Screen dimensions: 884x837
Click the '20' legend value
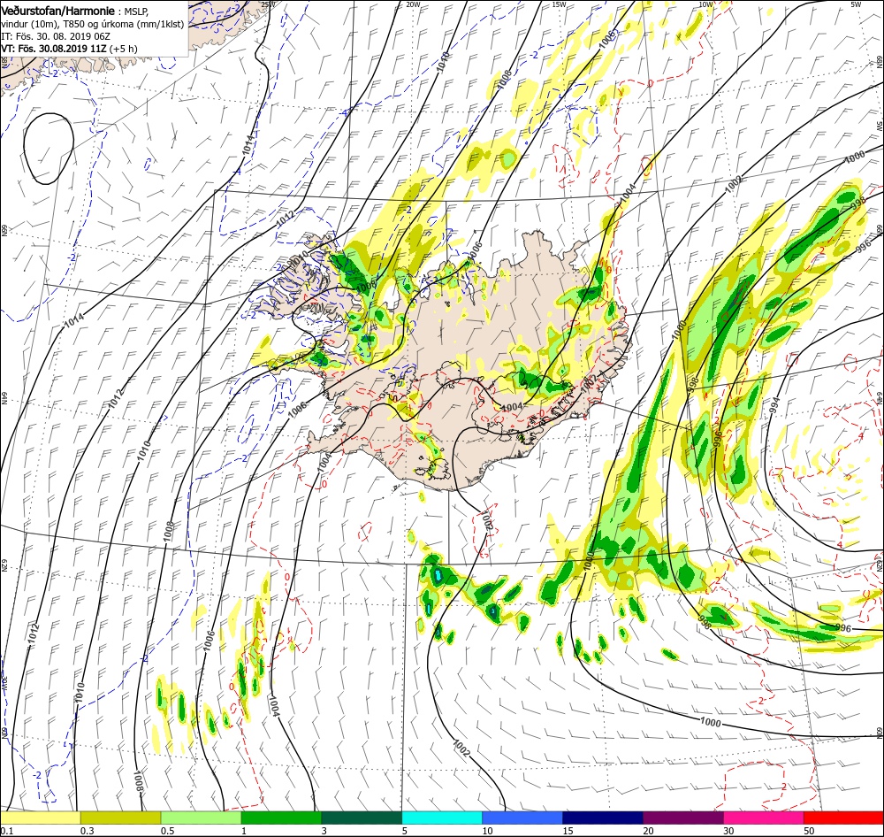tap(648, 831)
